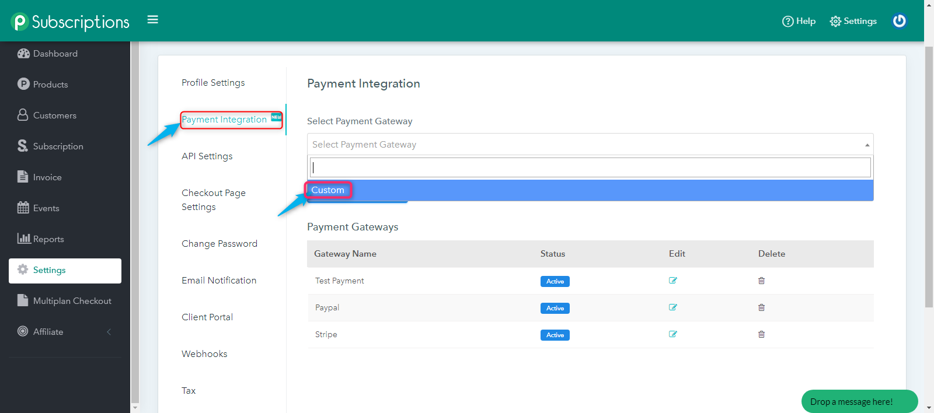The height and width of the screenshot is (413, 934).
Task: Click the Multiplan Checkout file icon
Action: click(x=23, y=300)
